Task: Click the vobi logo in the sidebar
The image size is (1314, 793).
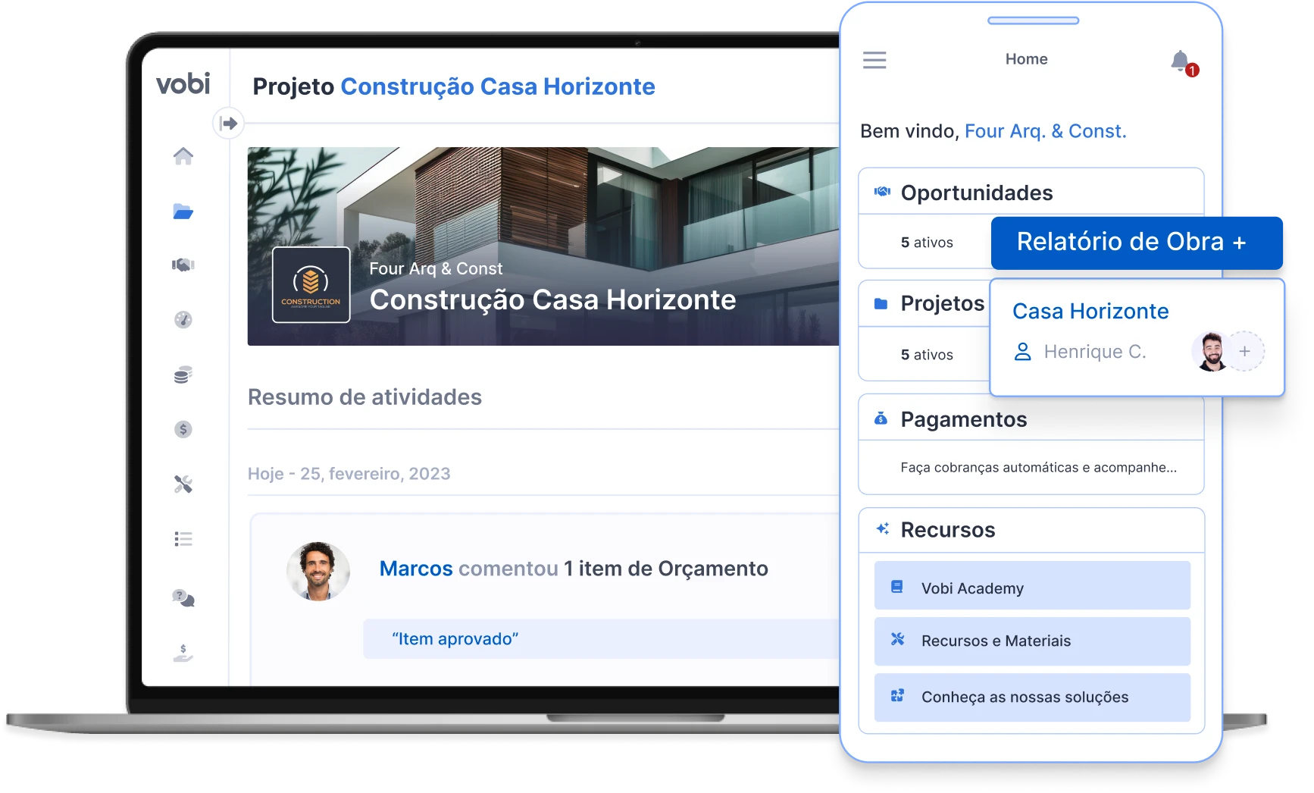Action: tap(183, 83)
